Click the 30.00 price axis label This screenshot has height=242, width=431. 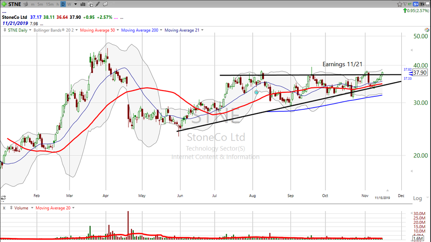(x=421, y=103)
